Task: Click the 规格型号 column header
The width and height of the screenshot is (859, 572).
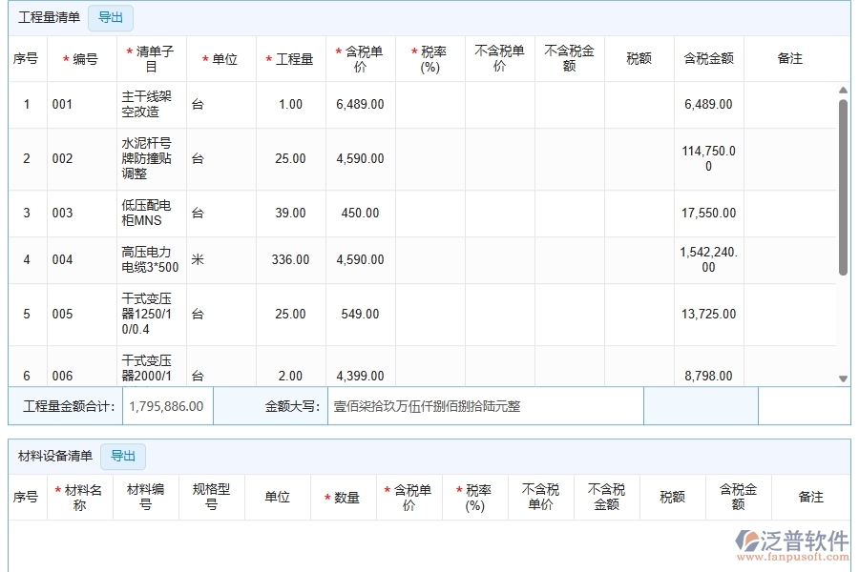Action: coord(211,497)
